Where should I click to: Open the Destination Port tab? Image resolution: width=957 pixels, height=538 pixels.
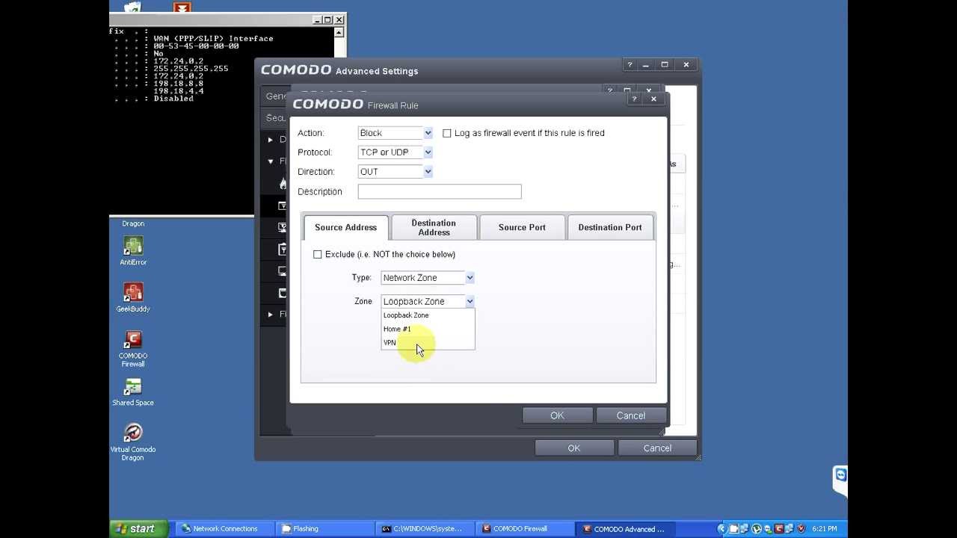(x=610, y=227)
